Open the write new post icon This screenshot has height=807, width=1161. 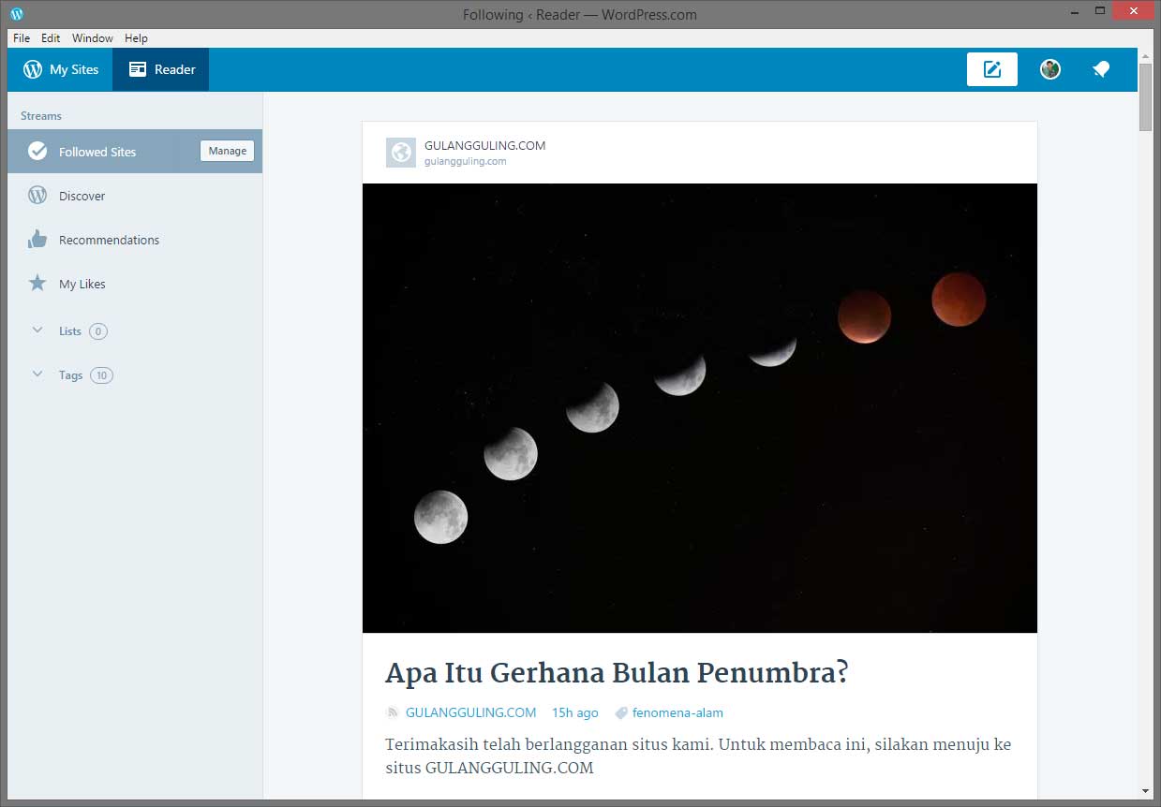point(992,69)
